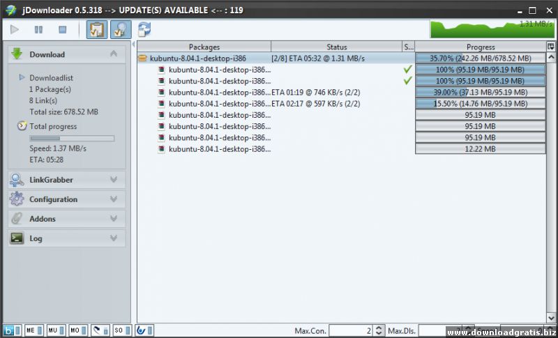This screenshot has height=338, width=558.
Task: Click the 35.70% package progress bar
Action: point(481,59)
